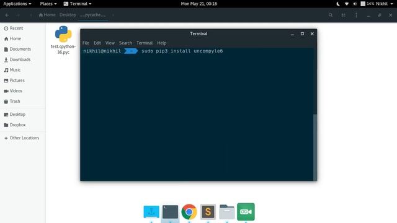Click the Wi-Fi network icon
This screenshot has height=223, width=397.
coord(347,4)
